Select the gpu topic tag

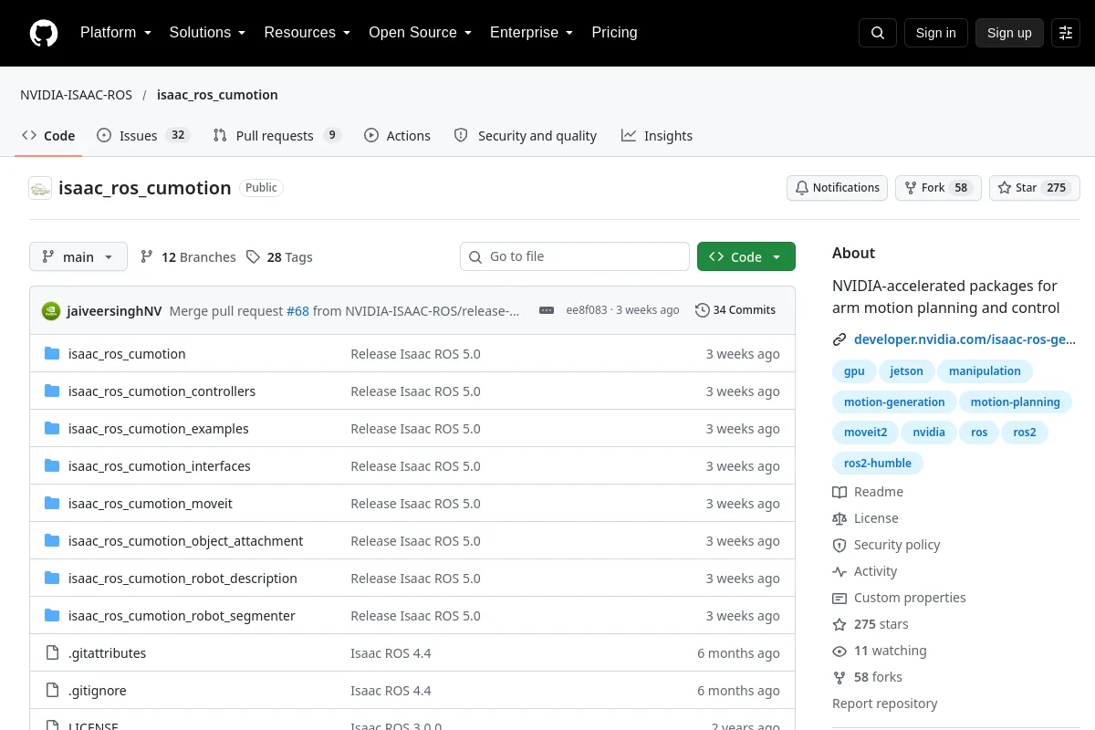(854, 371)
